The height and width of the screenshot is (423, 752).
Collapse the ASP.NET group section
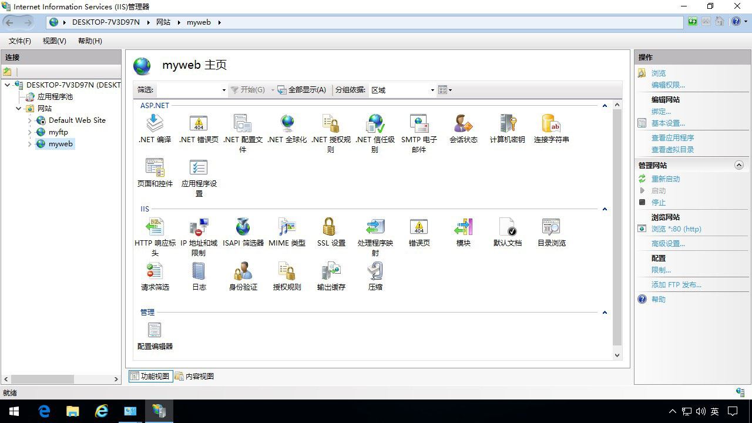pyautogui.click(x=605, y=106)
